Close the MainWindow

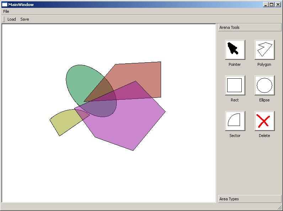[x=278, y=5]
